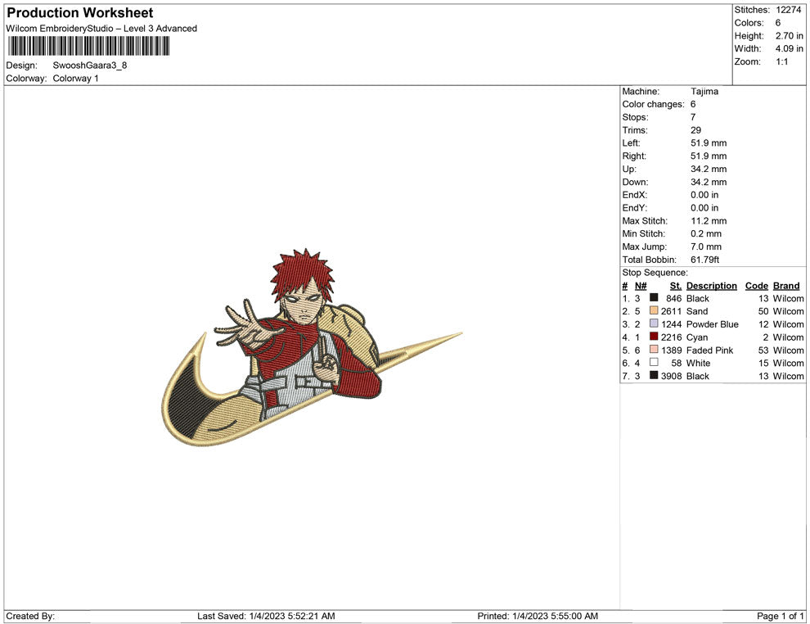Click the N# column header
The width and height of the screenshot is (810, 624).
pyautogui.click(x=641, y=286)
